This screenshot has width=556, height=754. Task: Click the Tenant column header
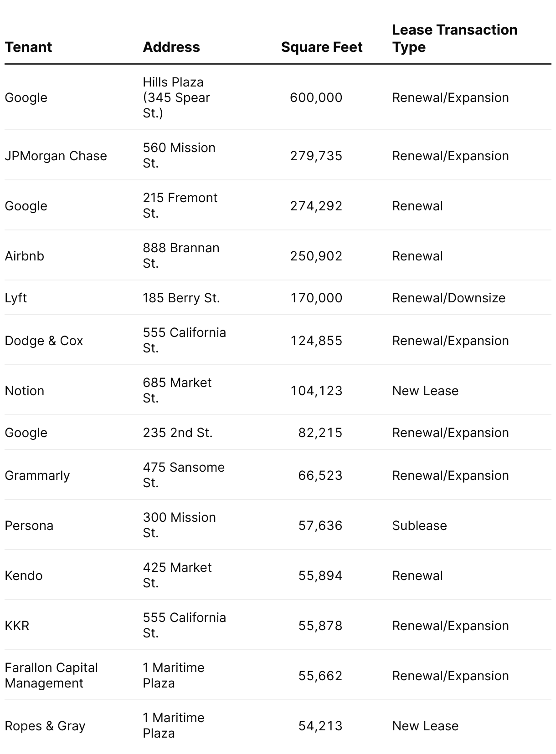(28, 47)
